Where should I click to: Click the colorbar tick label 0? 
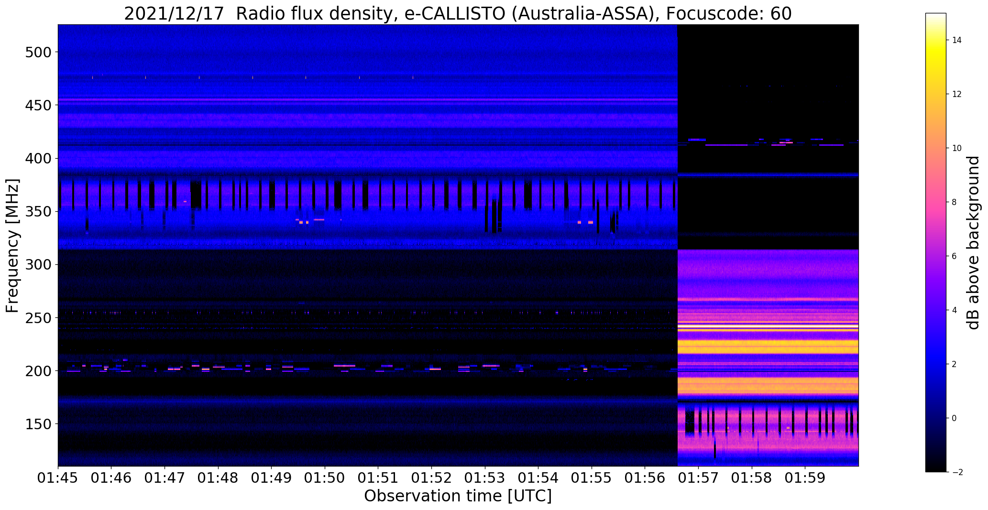click(x=955, y=418)
